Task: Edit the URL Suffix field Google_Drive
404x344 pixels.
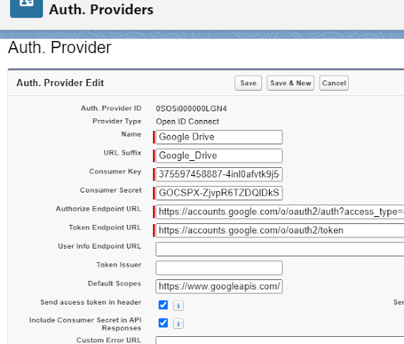Action: [x=219, y=155]
